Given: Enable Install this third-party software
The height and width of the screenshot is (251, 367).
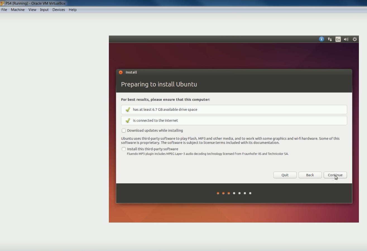Looking at the screenshot, I should click(x=124, y=149).
